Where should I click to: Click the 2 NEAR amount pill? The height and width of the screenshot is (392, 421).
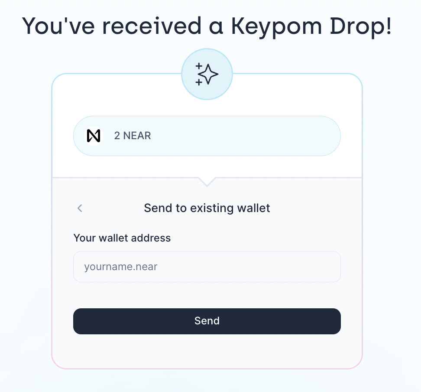click(x=207, y=136)
